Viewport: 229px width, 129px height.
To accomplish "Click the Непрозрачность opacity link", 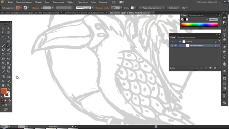I will 102,8.
